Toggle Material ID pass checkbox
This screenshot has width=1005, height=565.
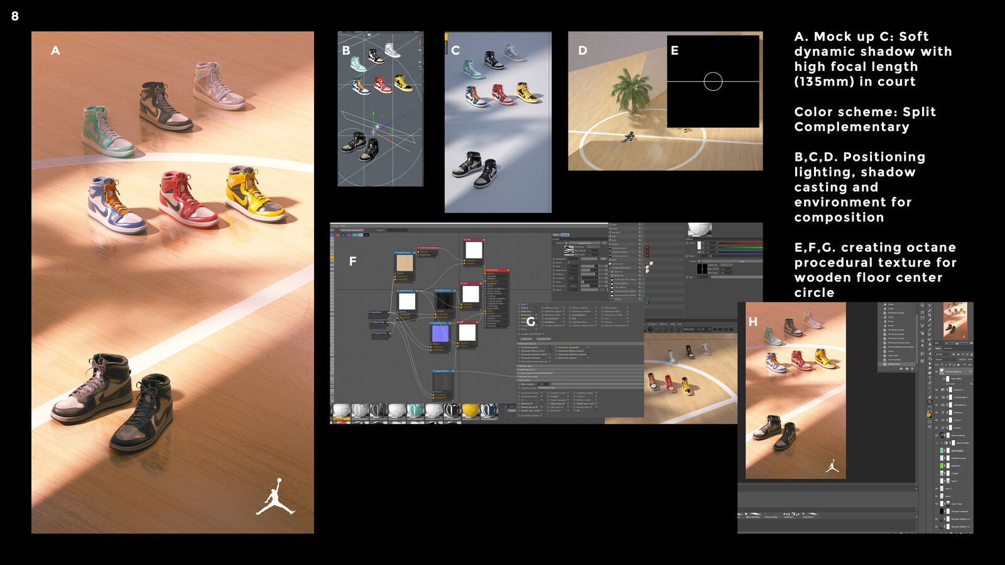[541, 404]
